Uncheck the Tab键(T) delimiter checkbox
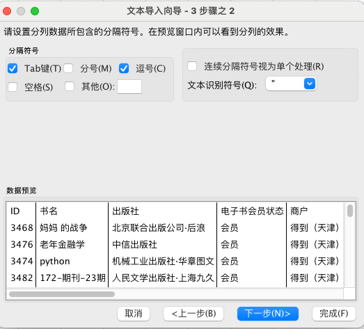Viewport: 364px width, 329px height. pyautogui.click(x=13, y=68)
